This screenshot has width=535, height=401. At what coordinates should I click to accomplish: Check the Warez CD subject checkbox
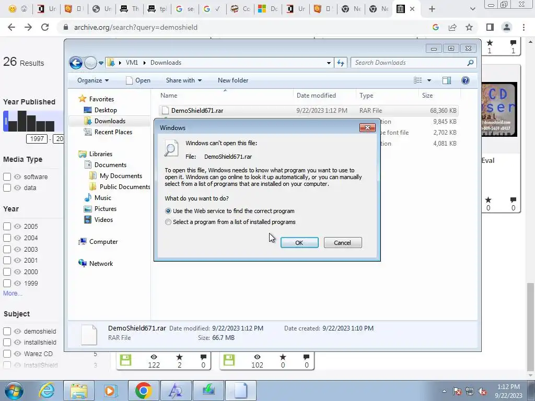pos(7,353)
